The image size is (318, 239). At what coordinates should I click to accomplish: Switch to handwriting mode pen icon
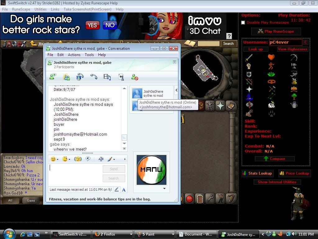(x=117, y=190)
